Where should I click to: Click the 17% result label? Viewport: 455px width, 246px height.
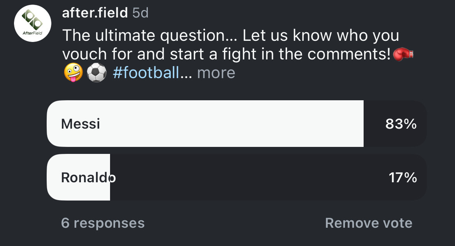[x=402, y=178]
